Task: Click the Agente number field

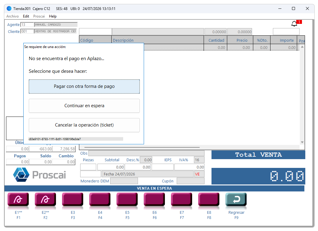Action: pos(27,25)
